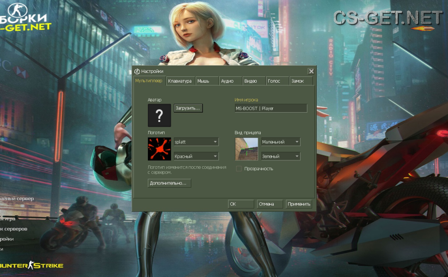This screenshot has height=277, width=448.
Task: Open the Зеленый crosshair color dropdown
Action: pos(280,155)
